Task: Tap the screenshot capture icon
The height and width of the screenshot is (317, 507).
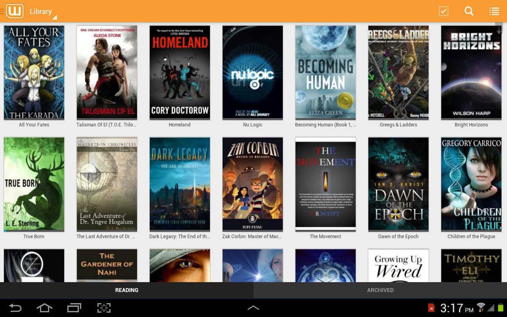Action: (104, 308)
